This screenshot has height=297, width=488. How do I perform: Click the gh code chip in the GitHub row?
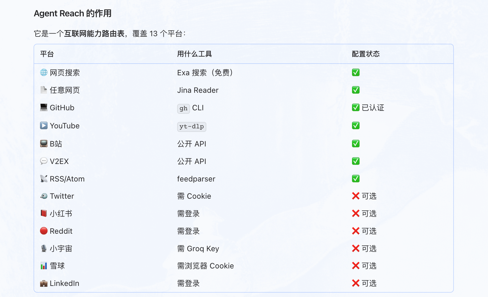[184, 108]
